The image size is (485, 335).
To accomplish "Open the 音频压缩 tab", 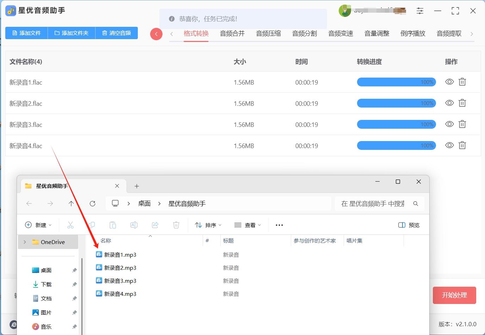I will pos(268,33).
